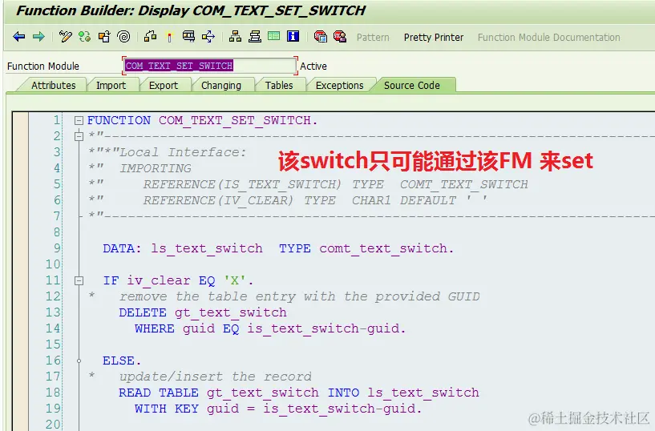Viewport: 655px width, 431px height.
Task: Open the Other Object icon
Action: pos(104,37)
